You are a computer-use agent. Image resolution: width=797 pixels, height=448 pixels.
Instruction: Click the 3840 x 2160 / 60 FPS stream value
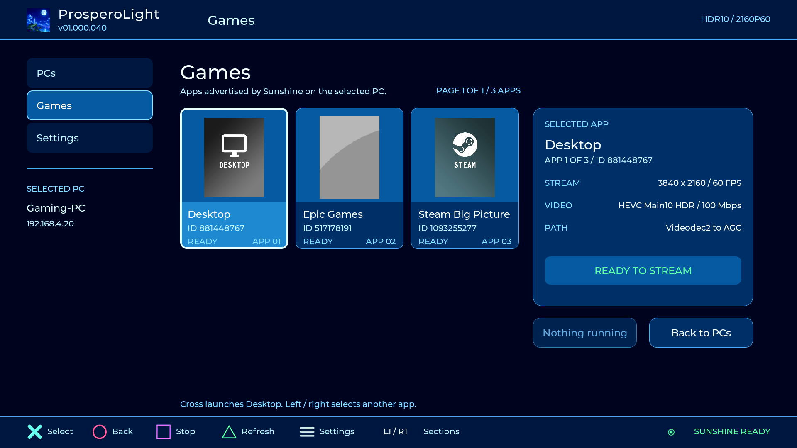click(x=699, y=183)
